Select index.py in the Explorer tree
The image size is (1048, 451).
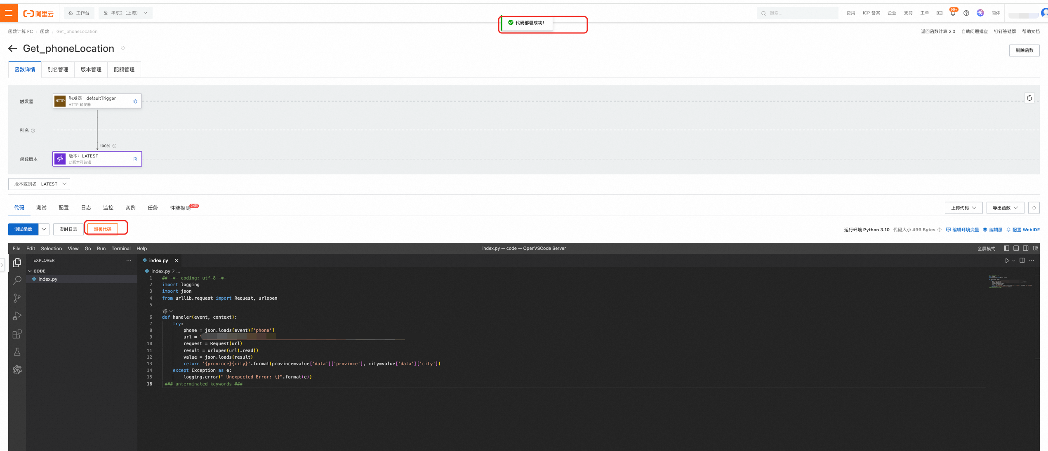(82, 279)
